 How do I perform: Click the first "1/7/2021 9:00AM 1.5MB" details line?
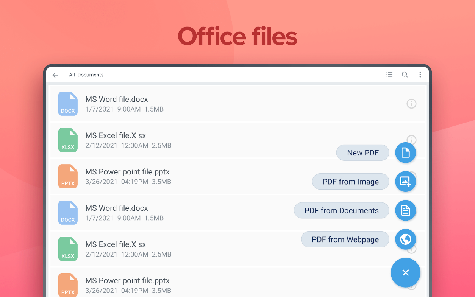pyautogui.click(x=125, y=109)
